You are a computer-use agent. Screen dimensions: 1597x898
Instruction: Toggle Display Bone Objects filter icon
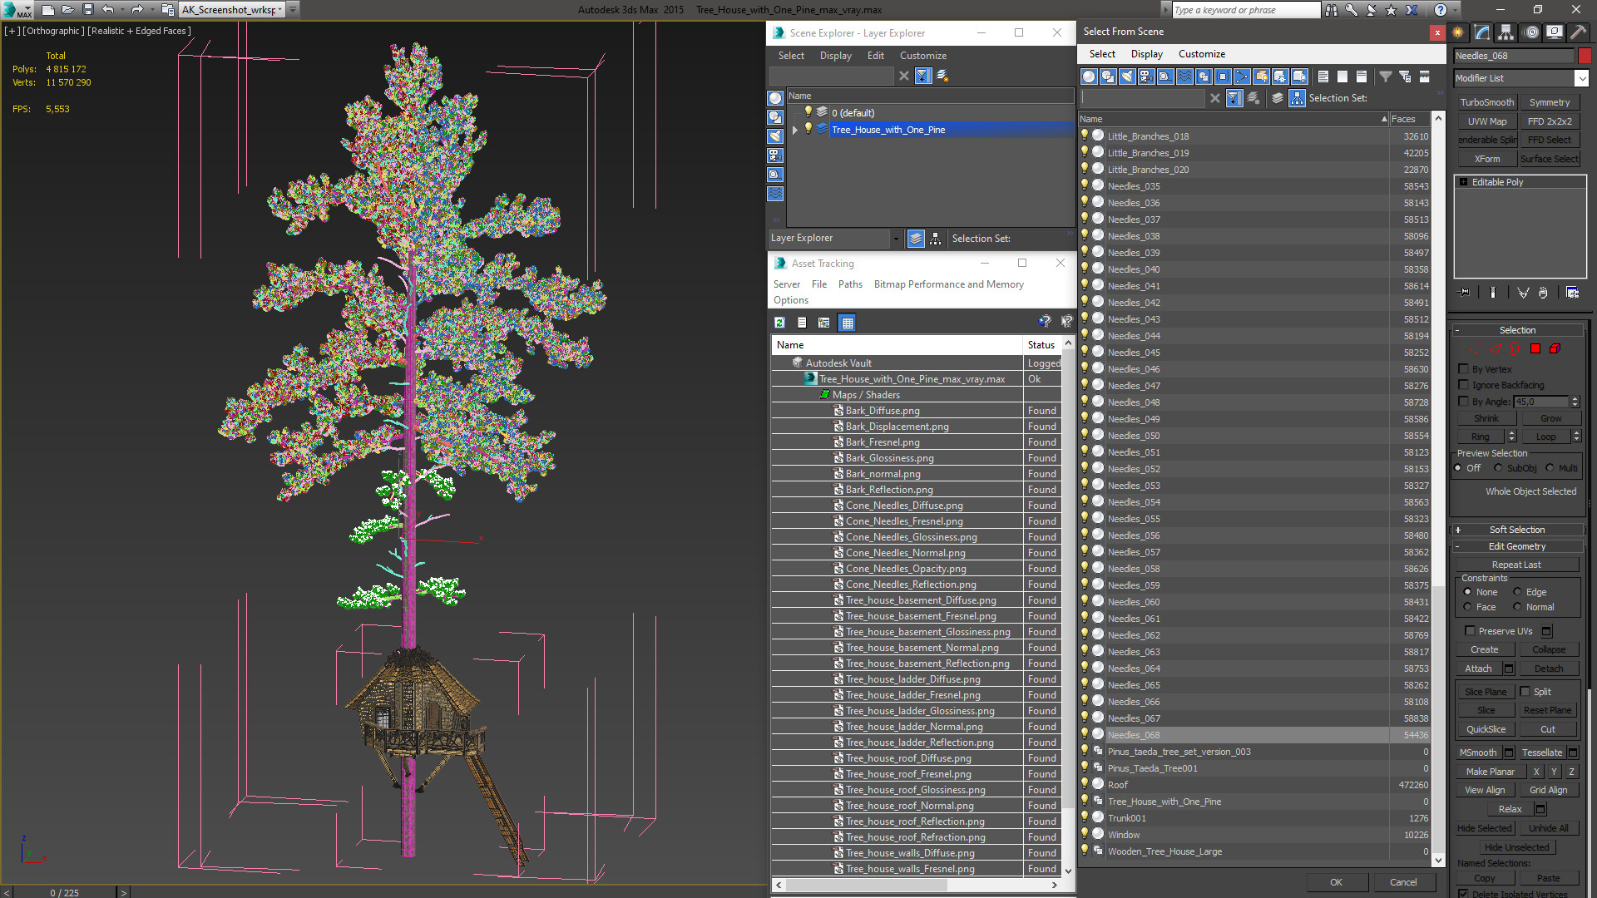[1242, 76]
